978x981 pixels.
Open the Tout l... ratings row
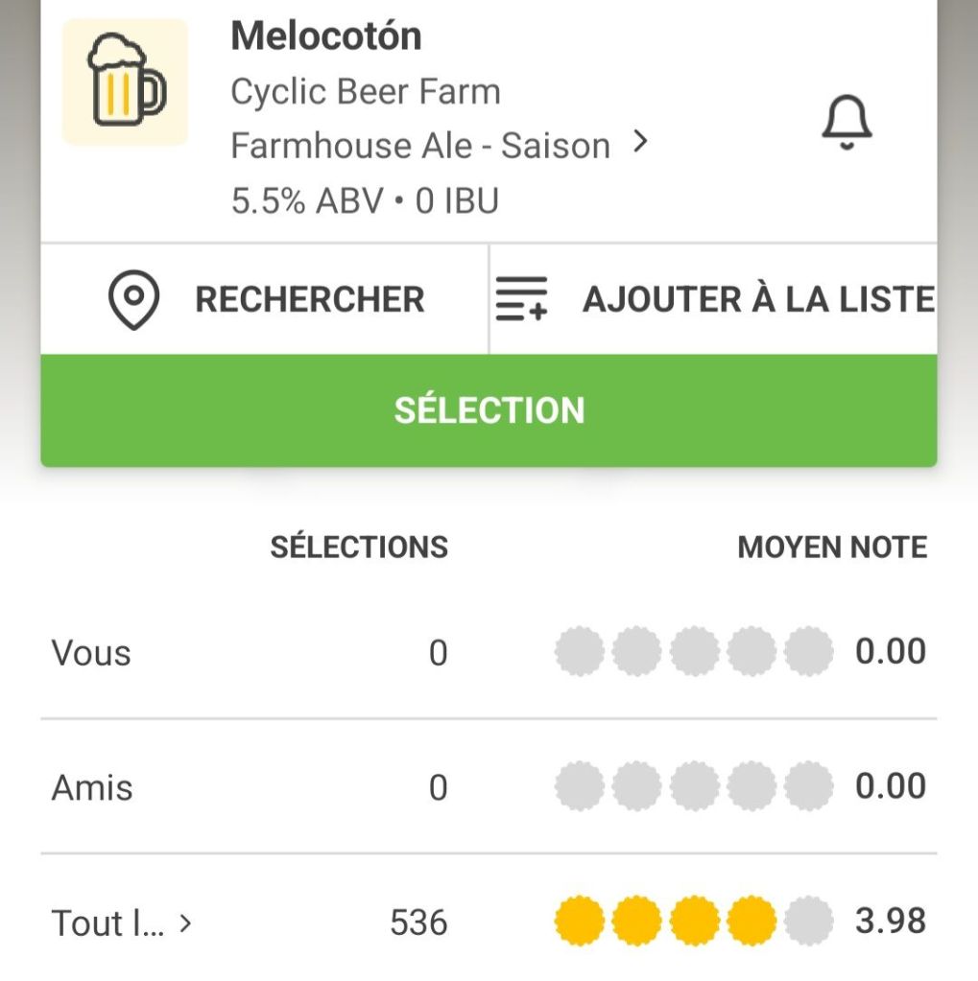107,923
